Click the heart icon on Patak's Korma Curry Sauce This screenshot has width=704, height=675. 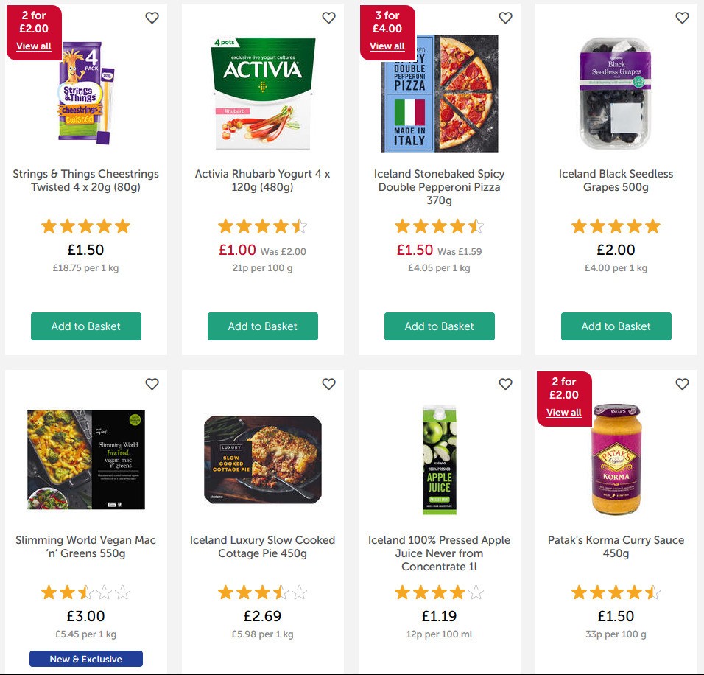(682, 384)
